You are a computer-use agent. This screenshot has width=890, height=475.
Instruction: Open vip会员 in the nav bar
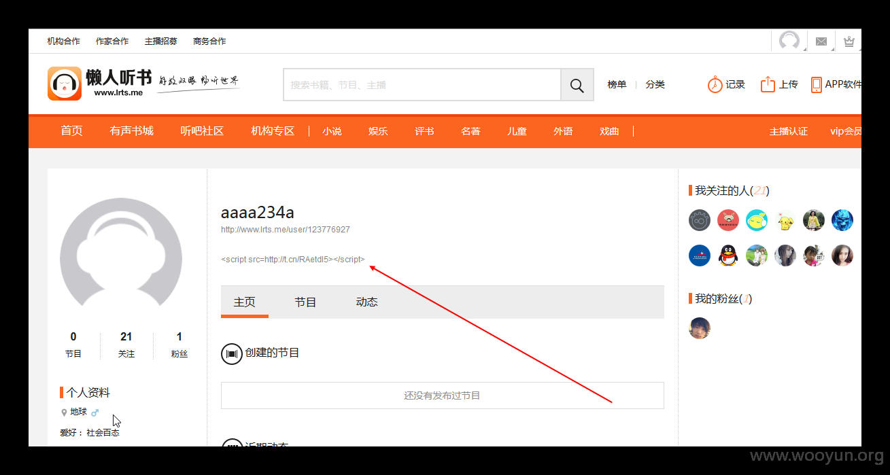tap(846, 131)
